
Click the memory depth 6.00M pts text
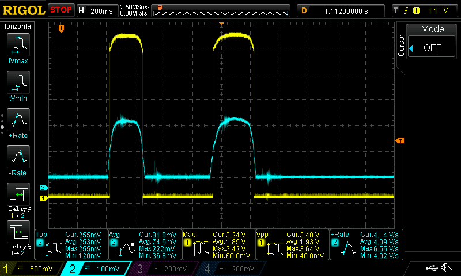point(134,13)
